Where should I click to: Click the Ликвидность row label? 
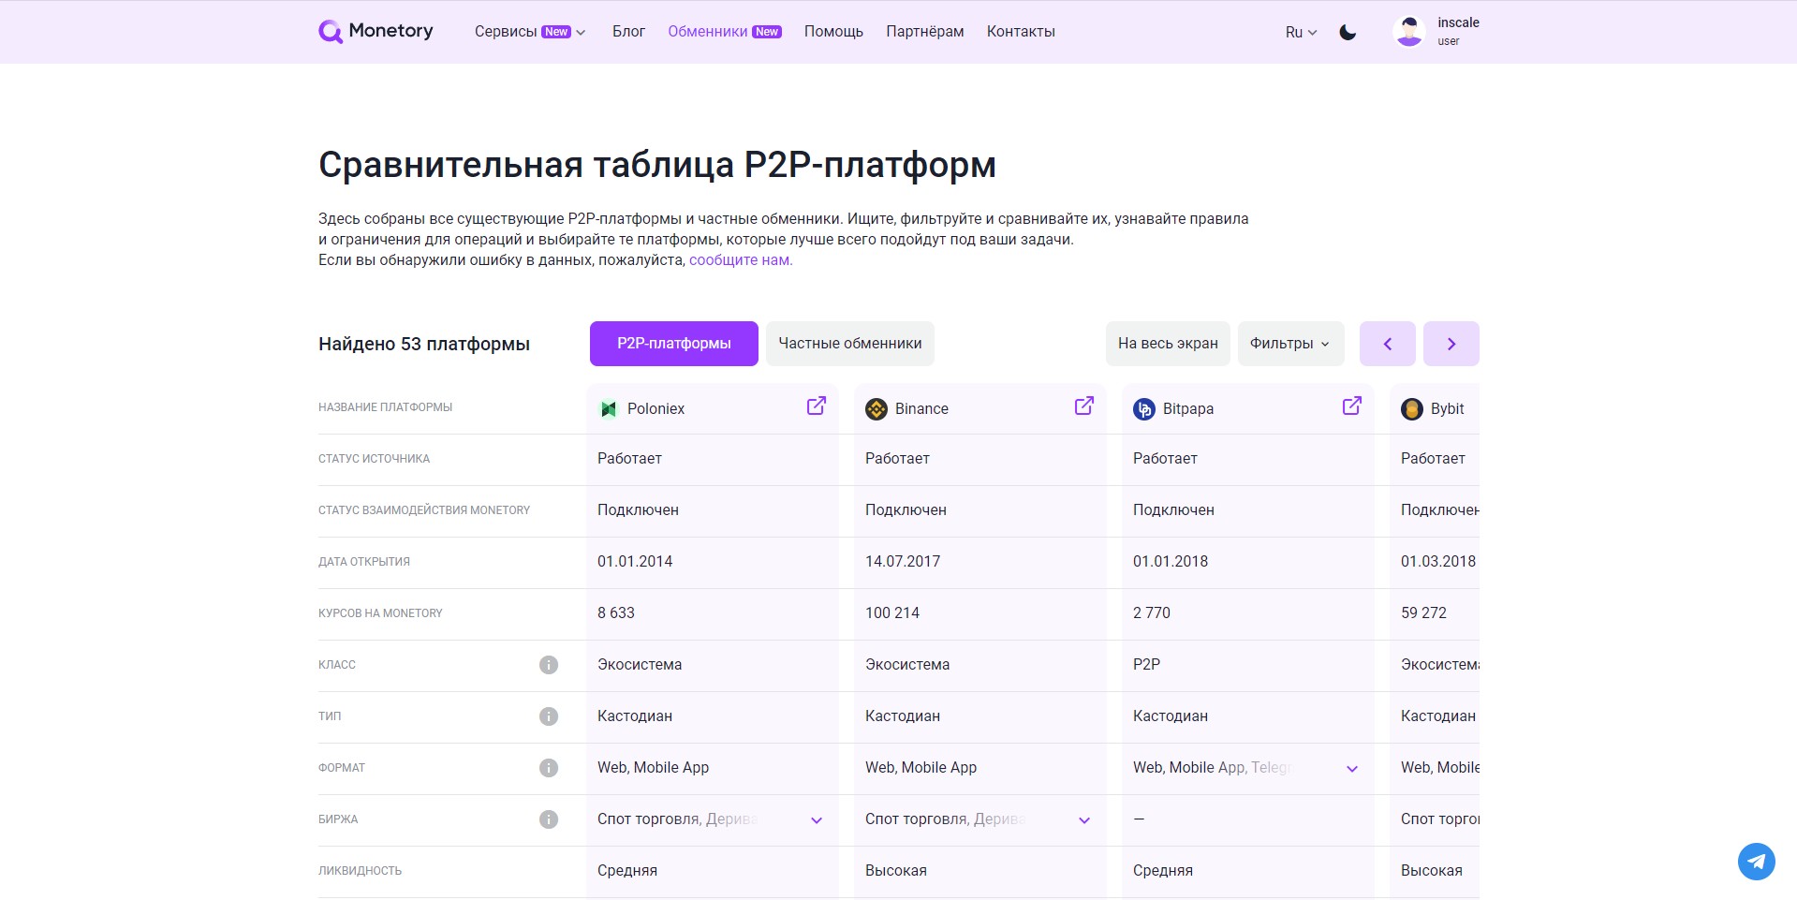[x=360, y=871]
